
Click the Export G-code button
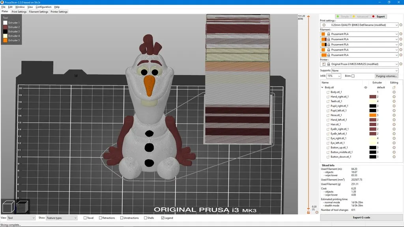pos(361,218)
